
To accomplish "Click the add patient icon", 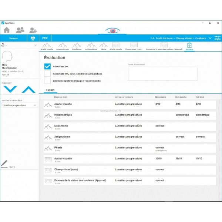I will click(x=33, y=30).
